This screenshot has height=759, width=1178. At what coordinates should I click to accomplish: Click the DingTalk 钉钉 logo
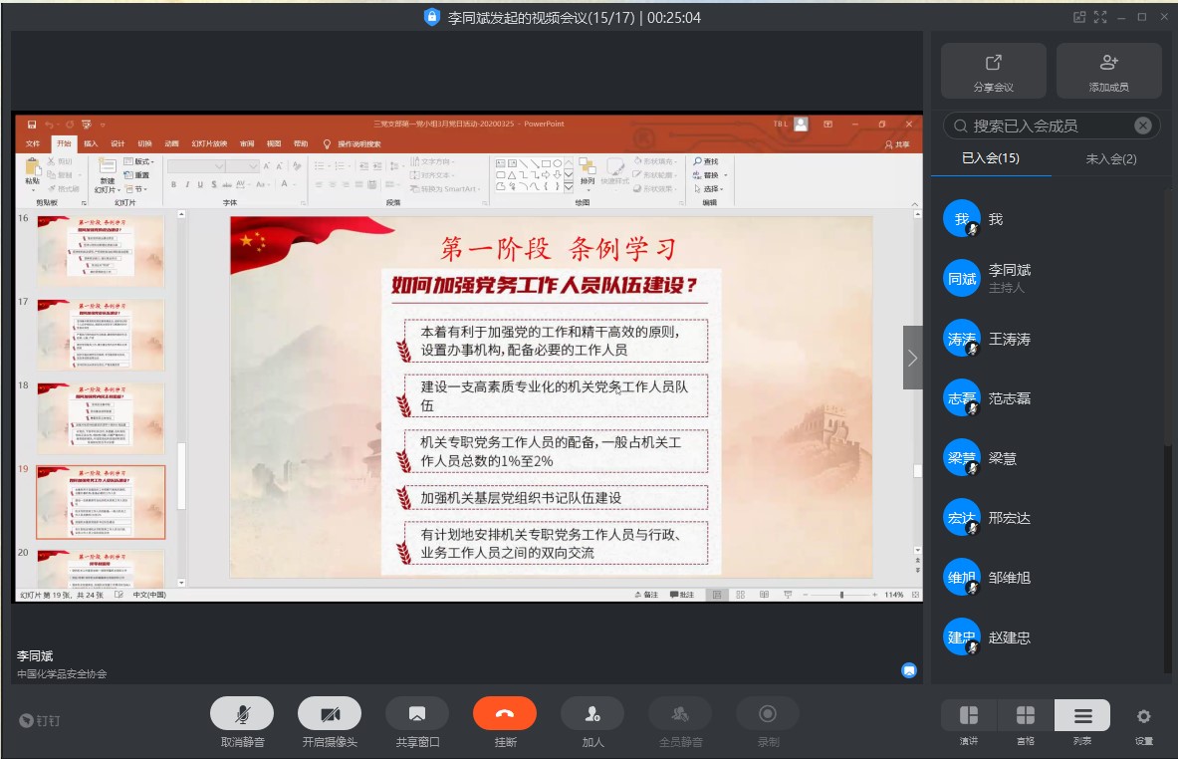click(41, 720)
